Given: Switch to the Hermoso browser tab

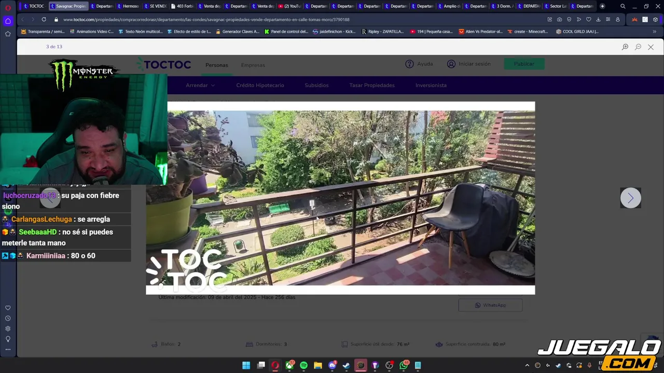Looking at the screenshot, I should 128,6.
